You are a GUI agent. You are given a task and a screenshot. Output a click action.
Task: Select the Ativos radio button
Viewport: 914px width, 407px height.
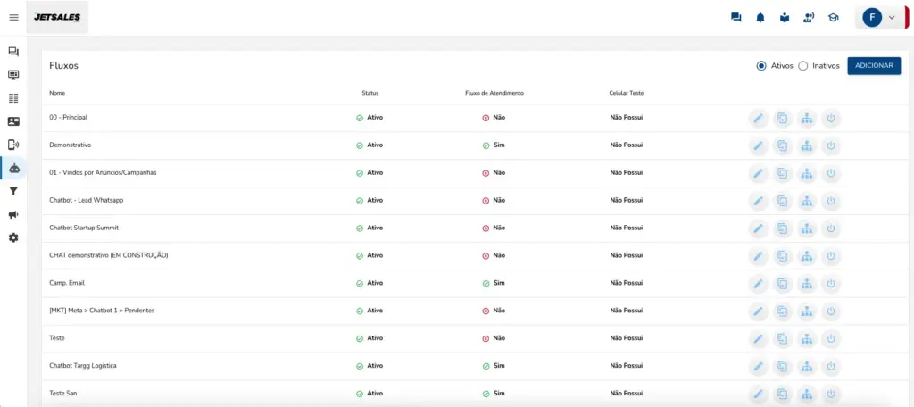[x=761, y=66]
